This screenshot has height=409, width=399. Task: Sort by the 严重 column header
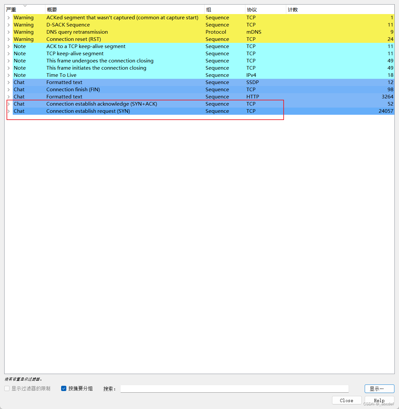pos(25,9)
